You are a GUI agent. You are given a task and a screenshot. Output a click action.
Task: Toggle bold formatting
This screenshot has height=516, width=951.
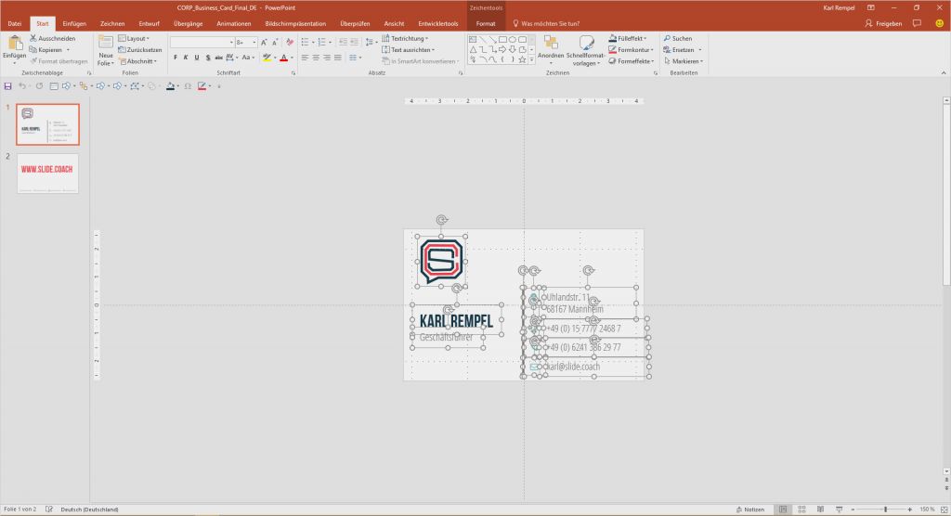(x=173, y=58)
